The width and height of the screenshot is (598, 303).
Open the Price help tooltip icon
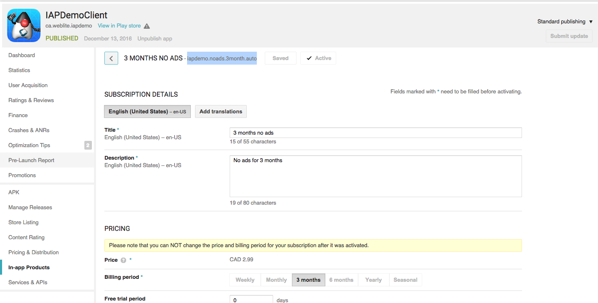click(x=123, y=260)
